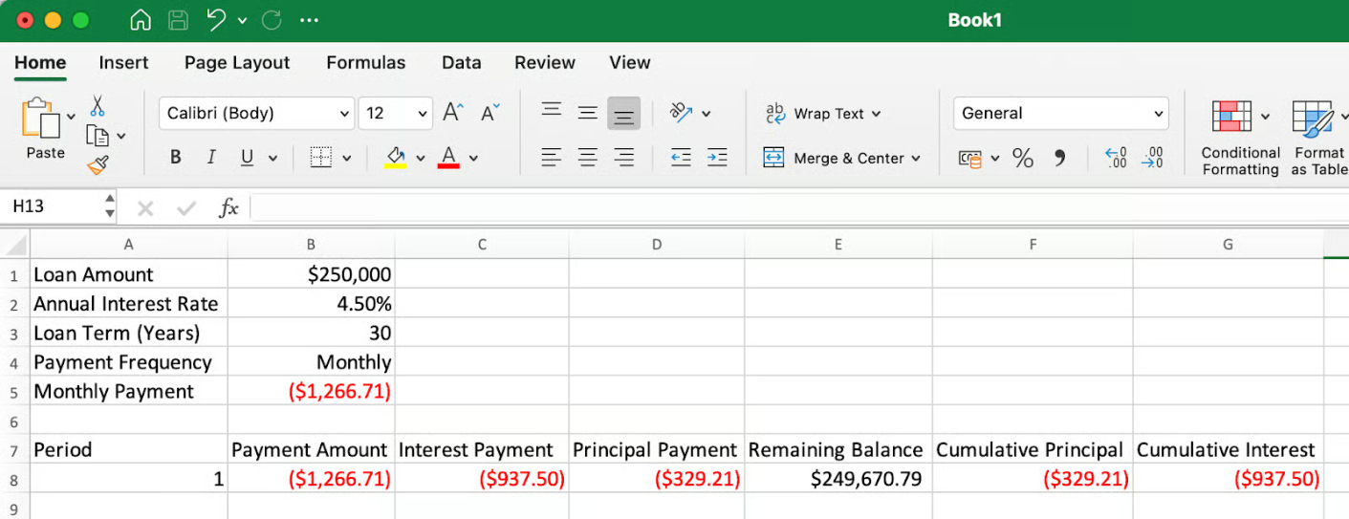The height and width of the screenshot is (519, 1349).
Task: Switch to the Formulas tab
Action: coord(365,62)
